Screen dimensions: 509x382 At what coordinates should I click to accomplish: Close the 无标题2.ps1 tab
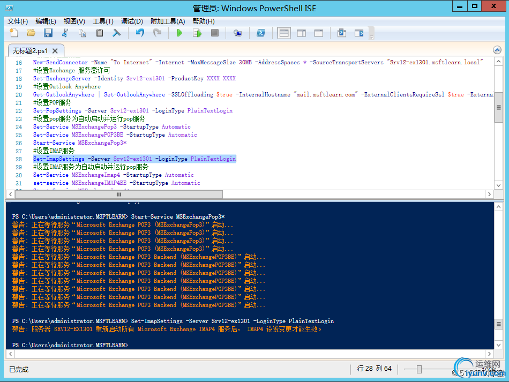tap(55, 51)
